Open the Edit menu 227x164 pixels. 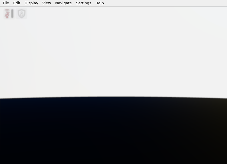pos(17,3)
